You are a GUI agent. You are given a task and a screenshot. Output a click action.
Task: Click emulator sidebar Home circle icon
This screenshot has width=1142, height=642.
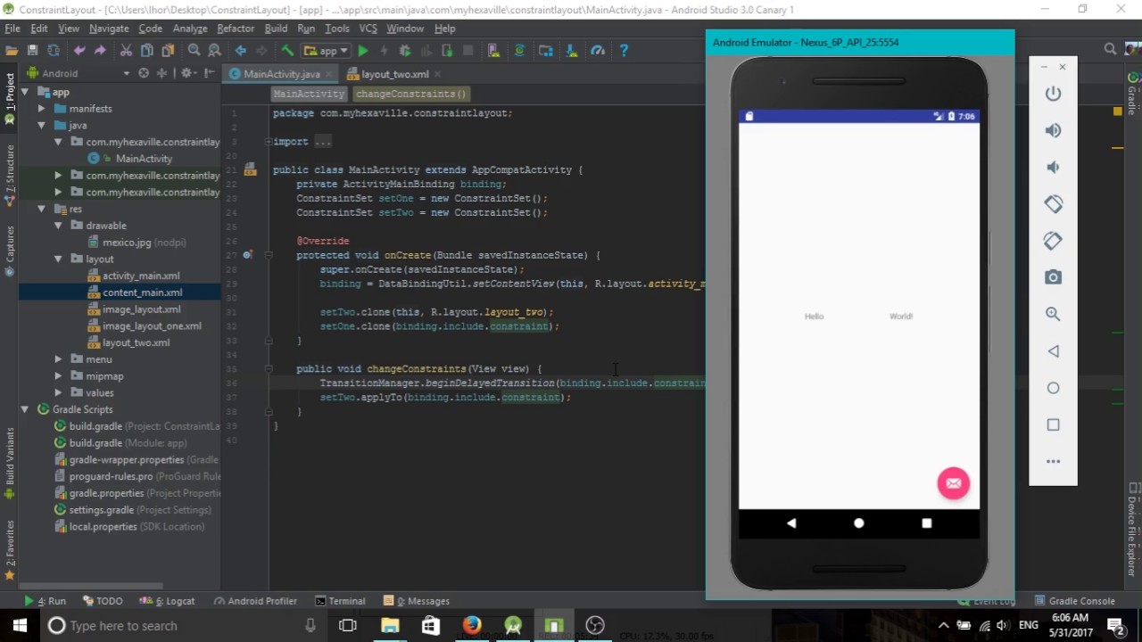1053,388
